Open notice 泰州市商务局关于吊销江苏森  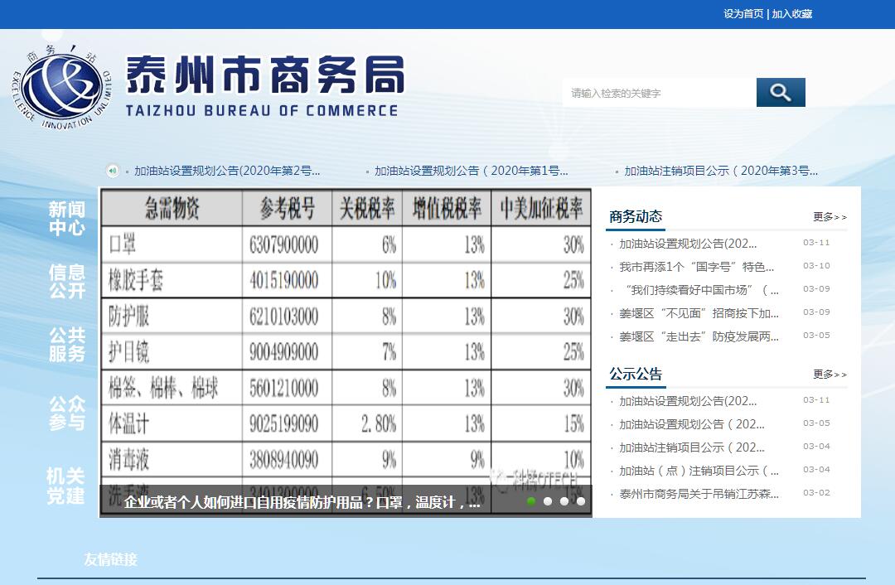[x=699, y=494]
